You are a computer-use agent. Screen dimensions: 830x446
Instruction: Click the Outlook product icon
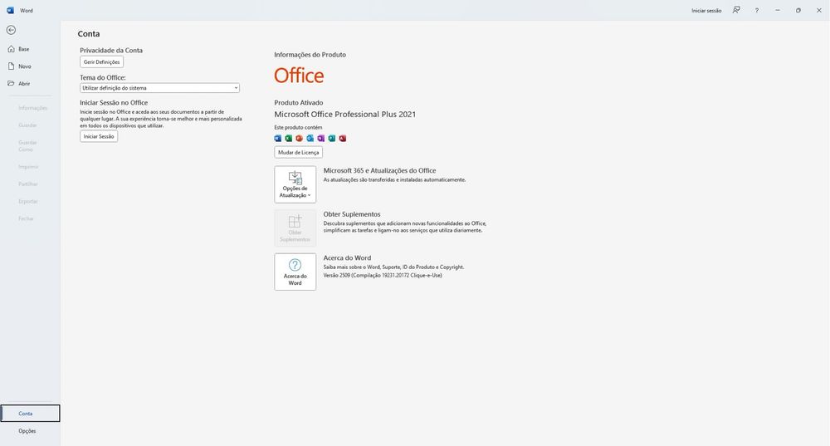click(310, 138)
